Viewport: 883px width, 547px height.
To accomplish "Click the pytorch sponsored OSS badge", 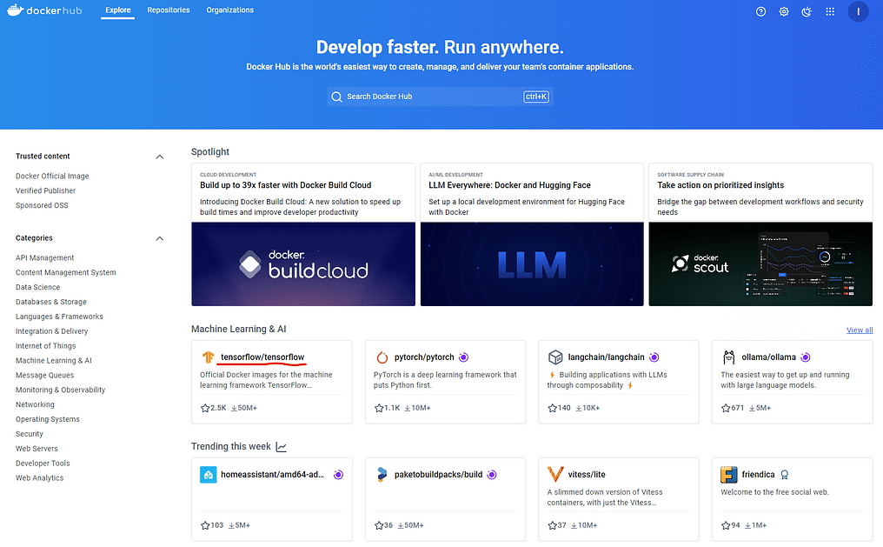I will [463, 357].
